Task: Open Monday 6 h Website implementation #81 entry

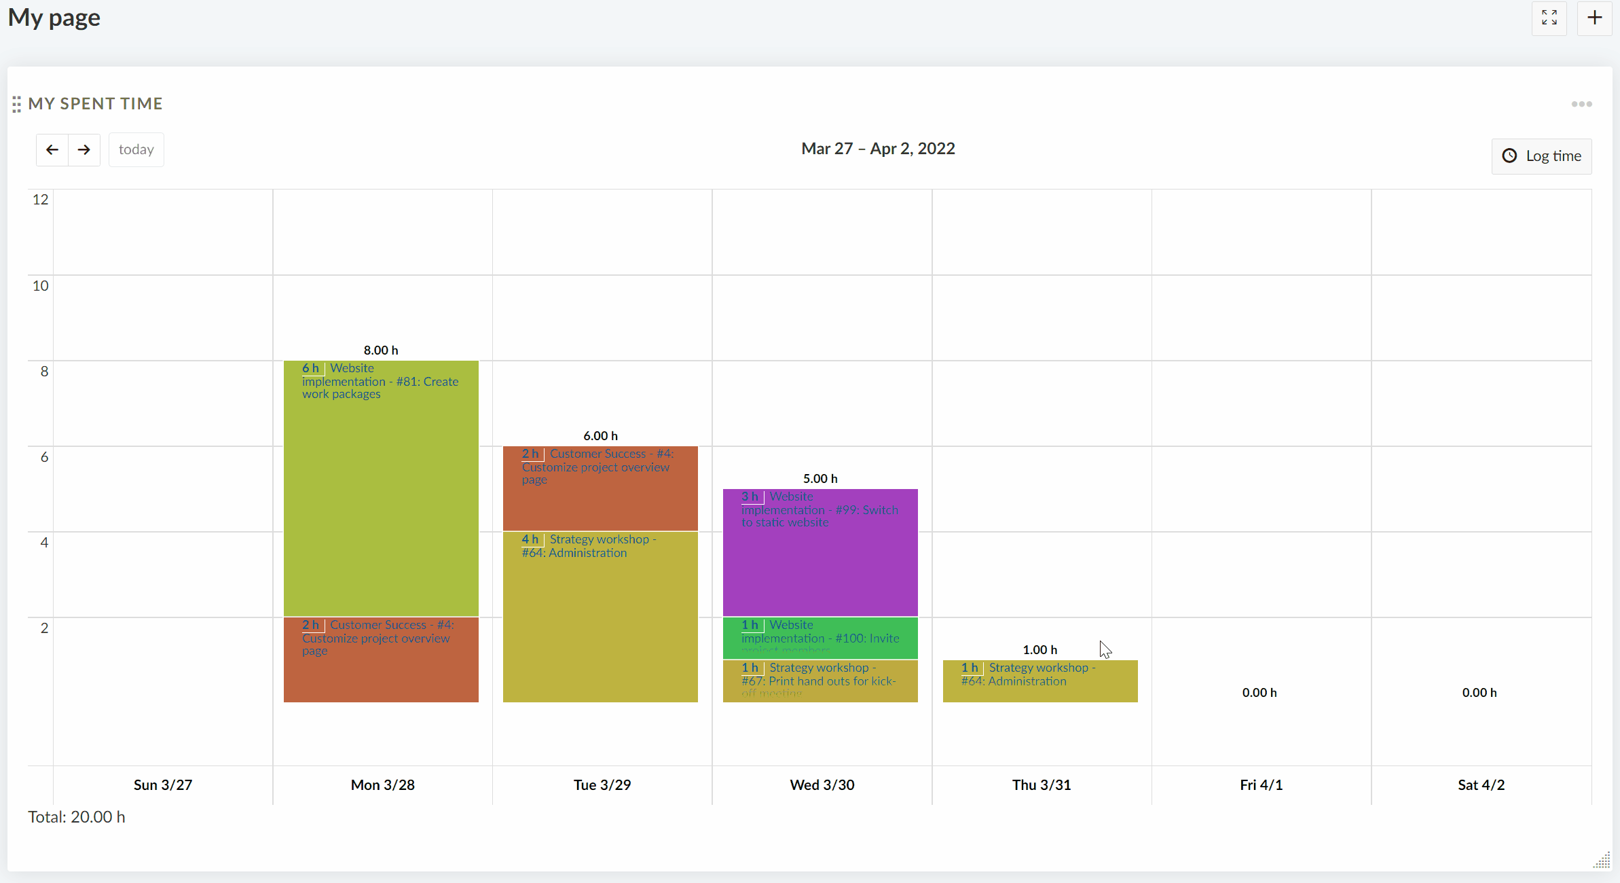Action: [381, 488]
